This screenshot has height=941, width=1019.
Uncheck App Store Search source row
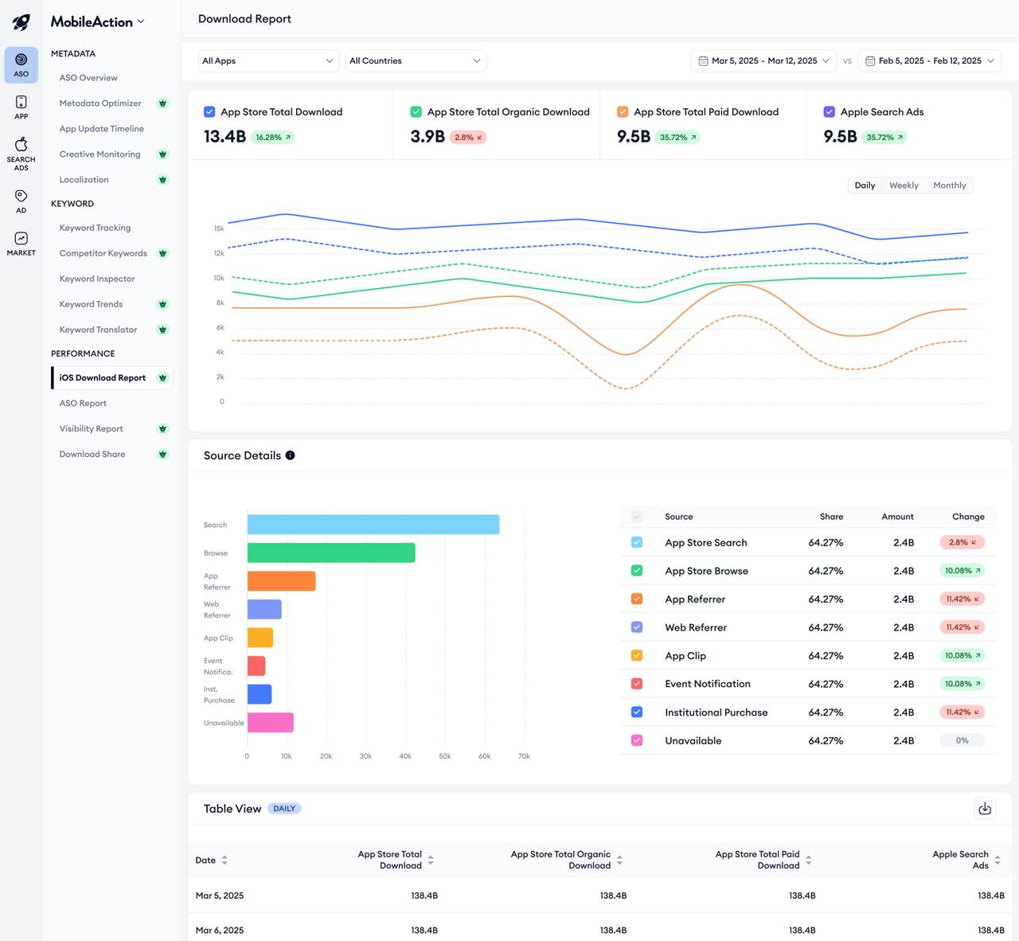[637, 542]
